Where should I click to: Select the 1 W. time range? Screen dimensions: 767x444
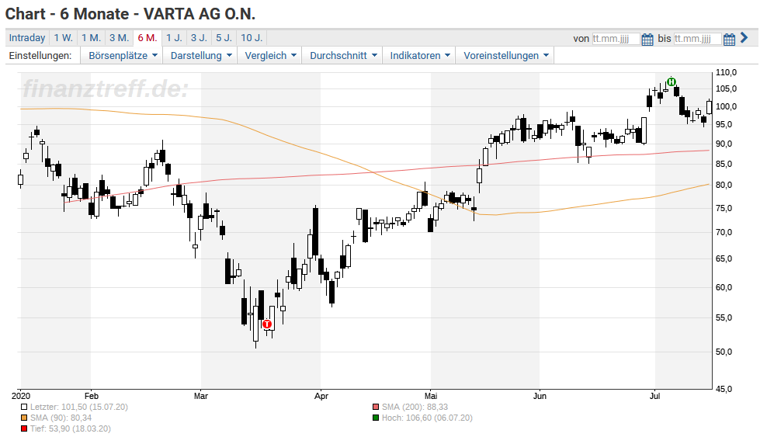[63, 38]
